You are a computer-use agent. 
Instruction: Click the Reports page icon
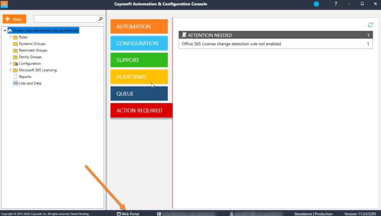point(16,77)
